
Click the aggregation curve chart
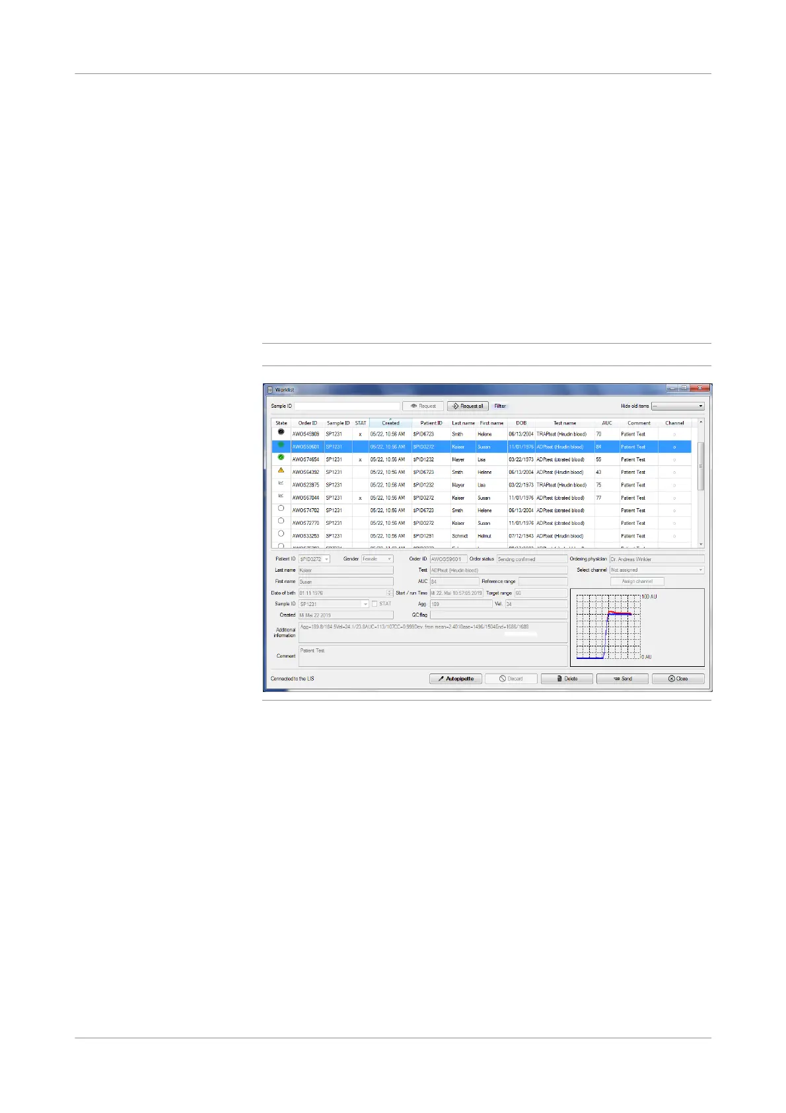[x=637, y=627]
